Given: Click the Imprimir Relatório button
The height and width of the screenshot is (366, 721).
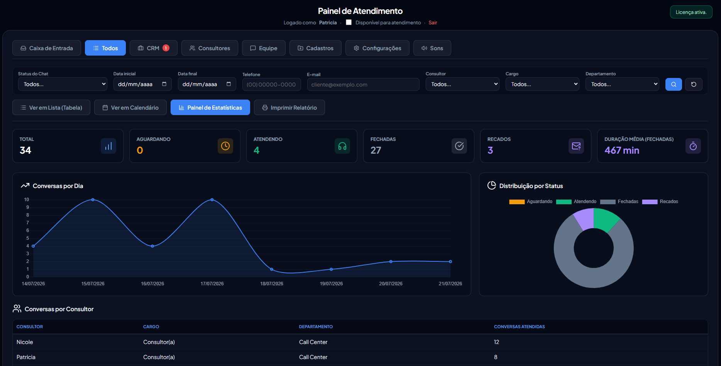Looking at the screenshot, I should 289,107.
